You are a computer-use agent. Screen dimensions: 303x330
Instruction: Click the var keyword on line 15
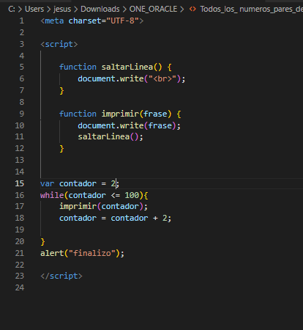point(48,183)
